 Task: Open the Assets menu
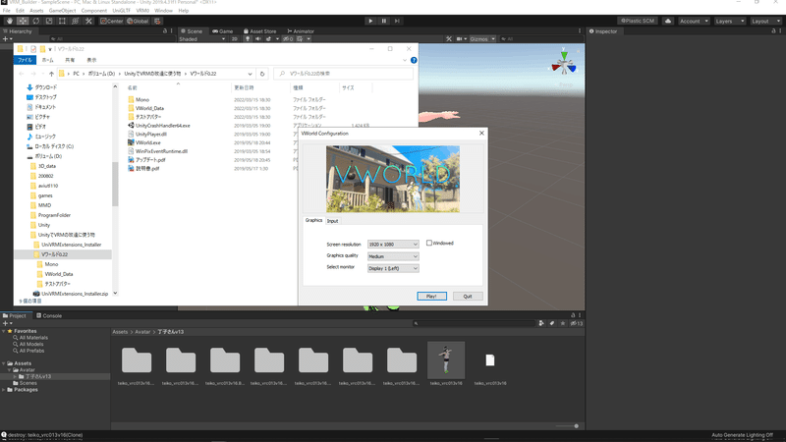click(x=36, y=11)
